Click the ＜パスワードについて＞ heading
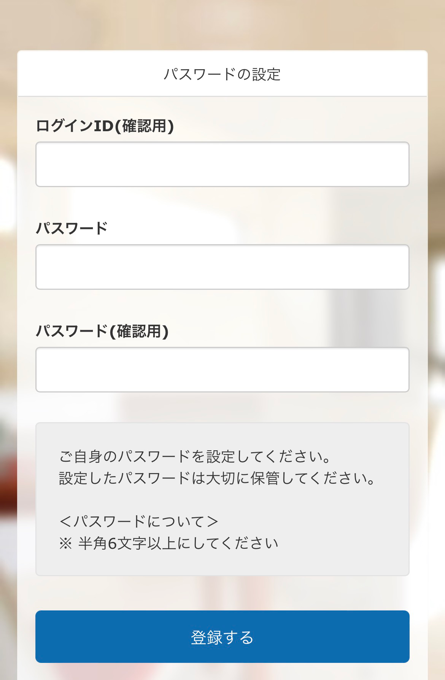 tap(139, 521)
